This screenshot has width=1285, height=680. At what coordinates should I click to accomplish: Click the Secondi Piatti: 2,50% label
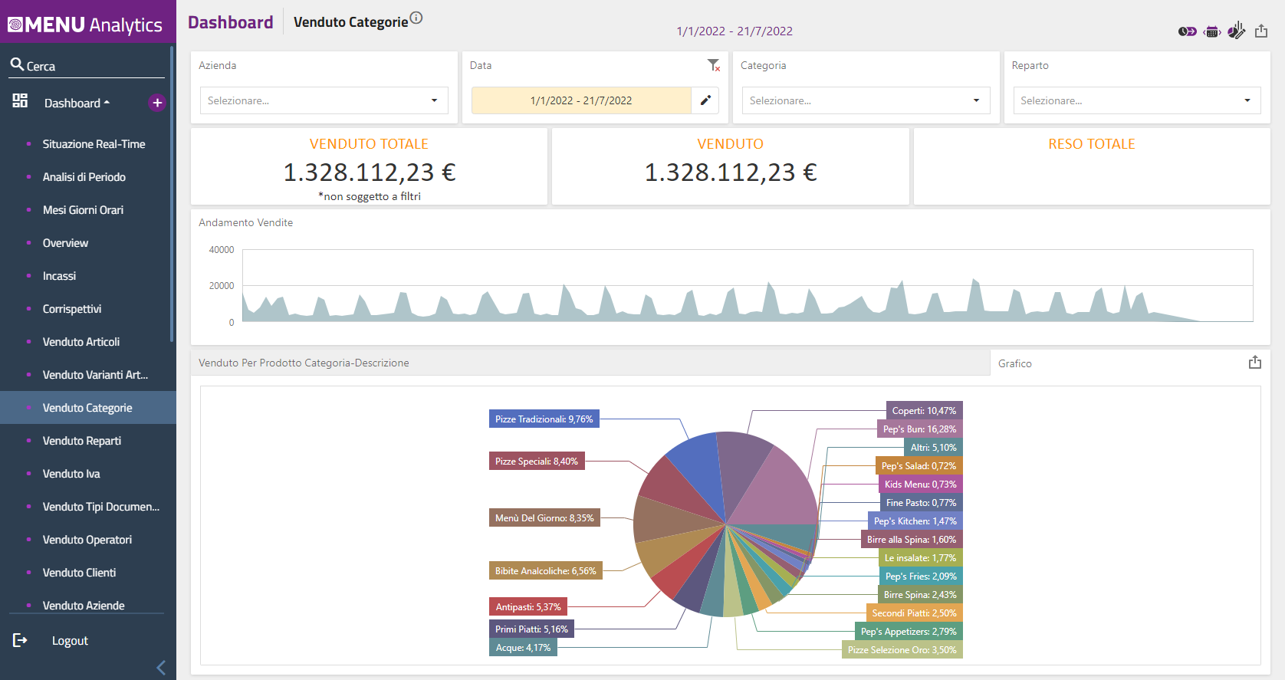pos(914,613)
